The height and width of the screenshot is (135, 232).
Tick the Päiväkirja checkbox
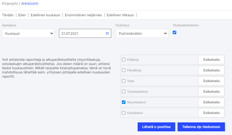point(124,70)
